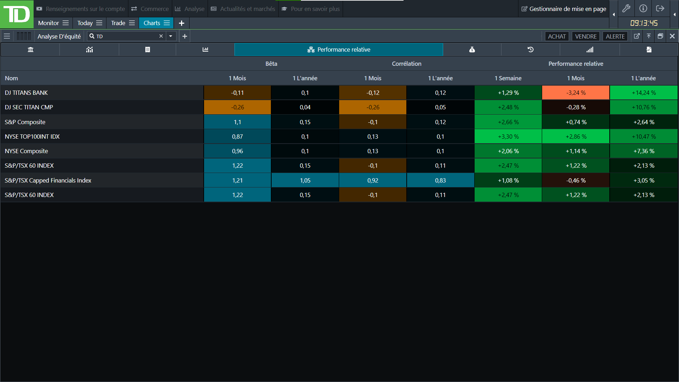Click the logout arrow icon

click(x=660, y=8)
